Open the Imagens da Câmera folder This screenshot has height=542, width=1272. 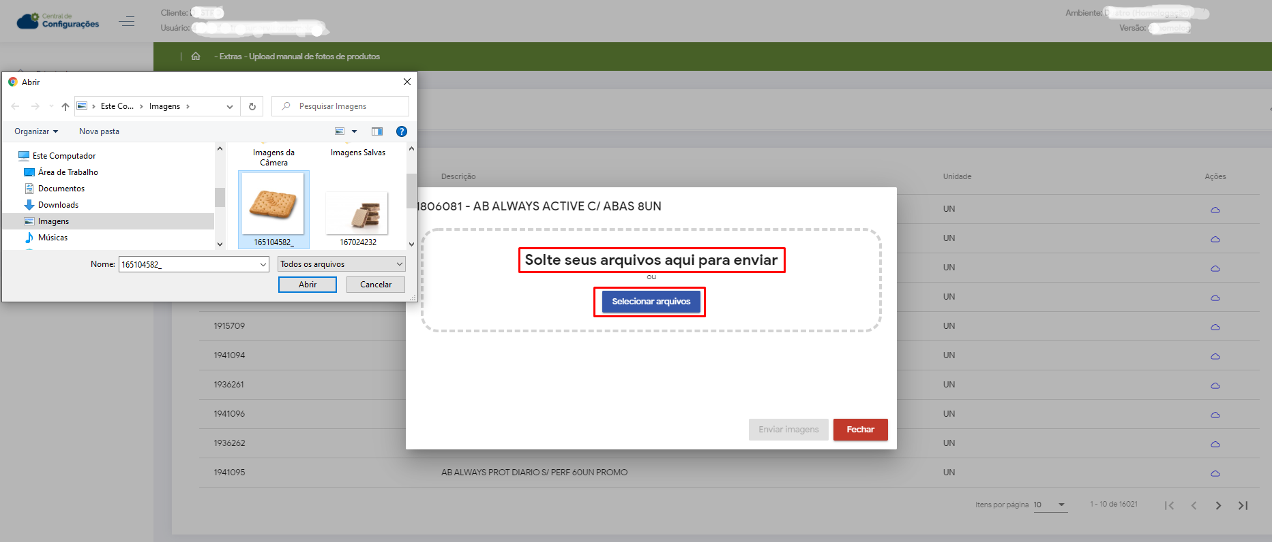(x=273, y=157)
